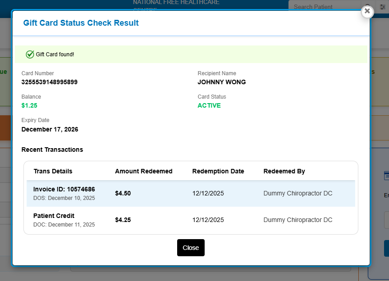Click the ACTIVE card status text
The width and height of the screenshot is (389, 281).
click(x=209, y=105)
